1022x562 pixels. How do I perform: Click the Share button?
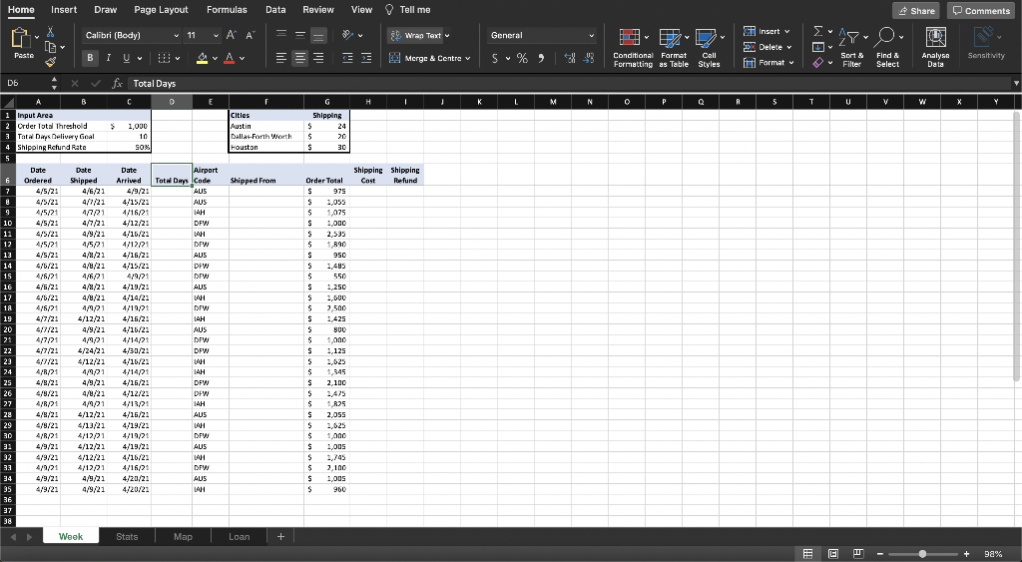(915, 10)
